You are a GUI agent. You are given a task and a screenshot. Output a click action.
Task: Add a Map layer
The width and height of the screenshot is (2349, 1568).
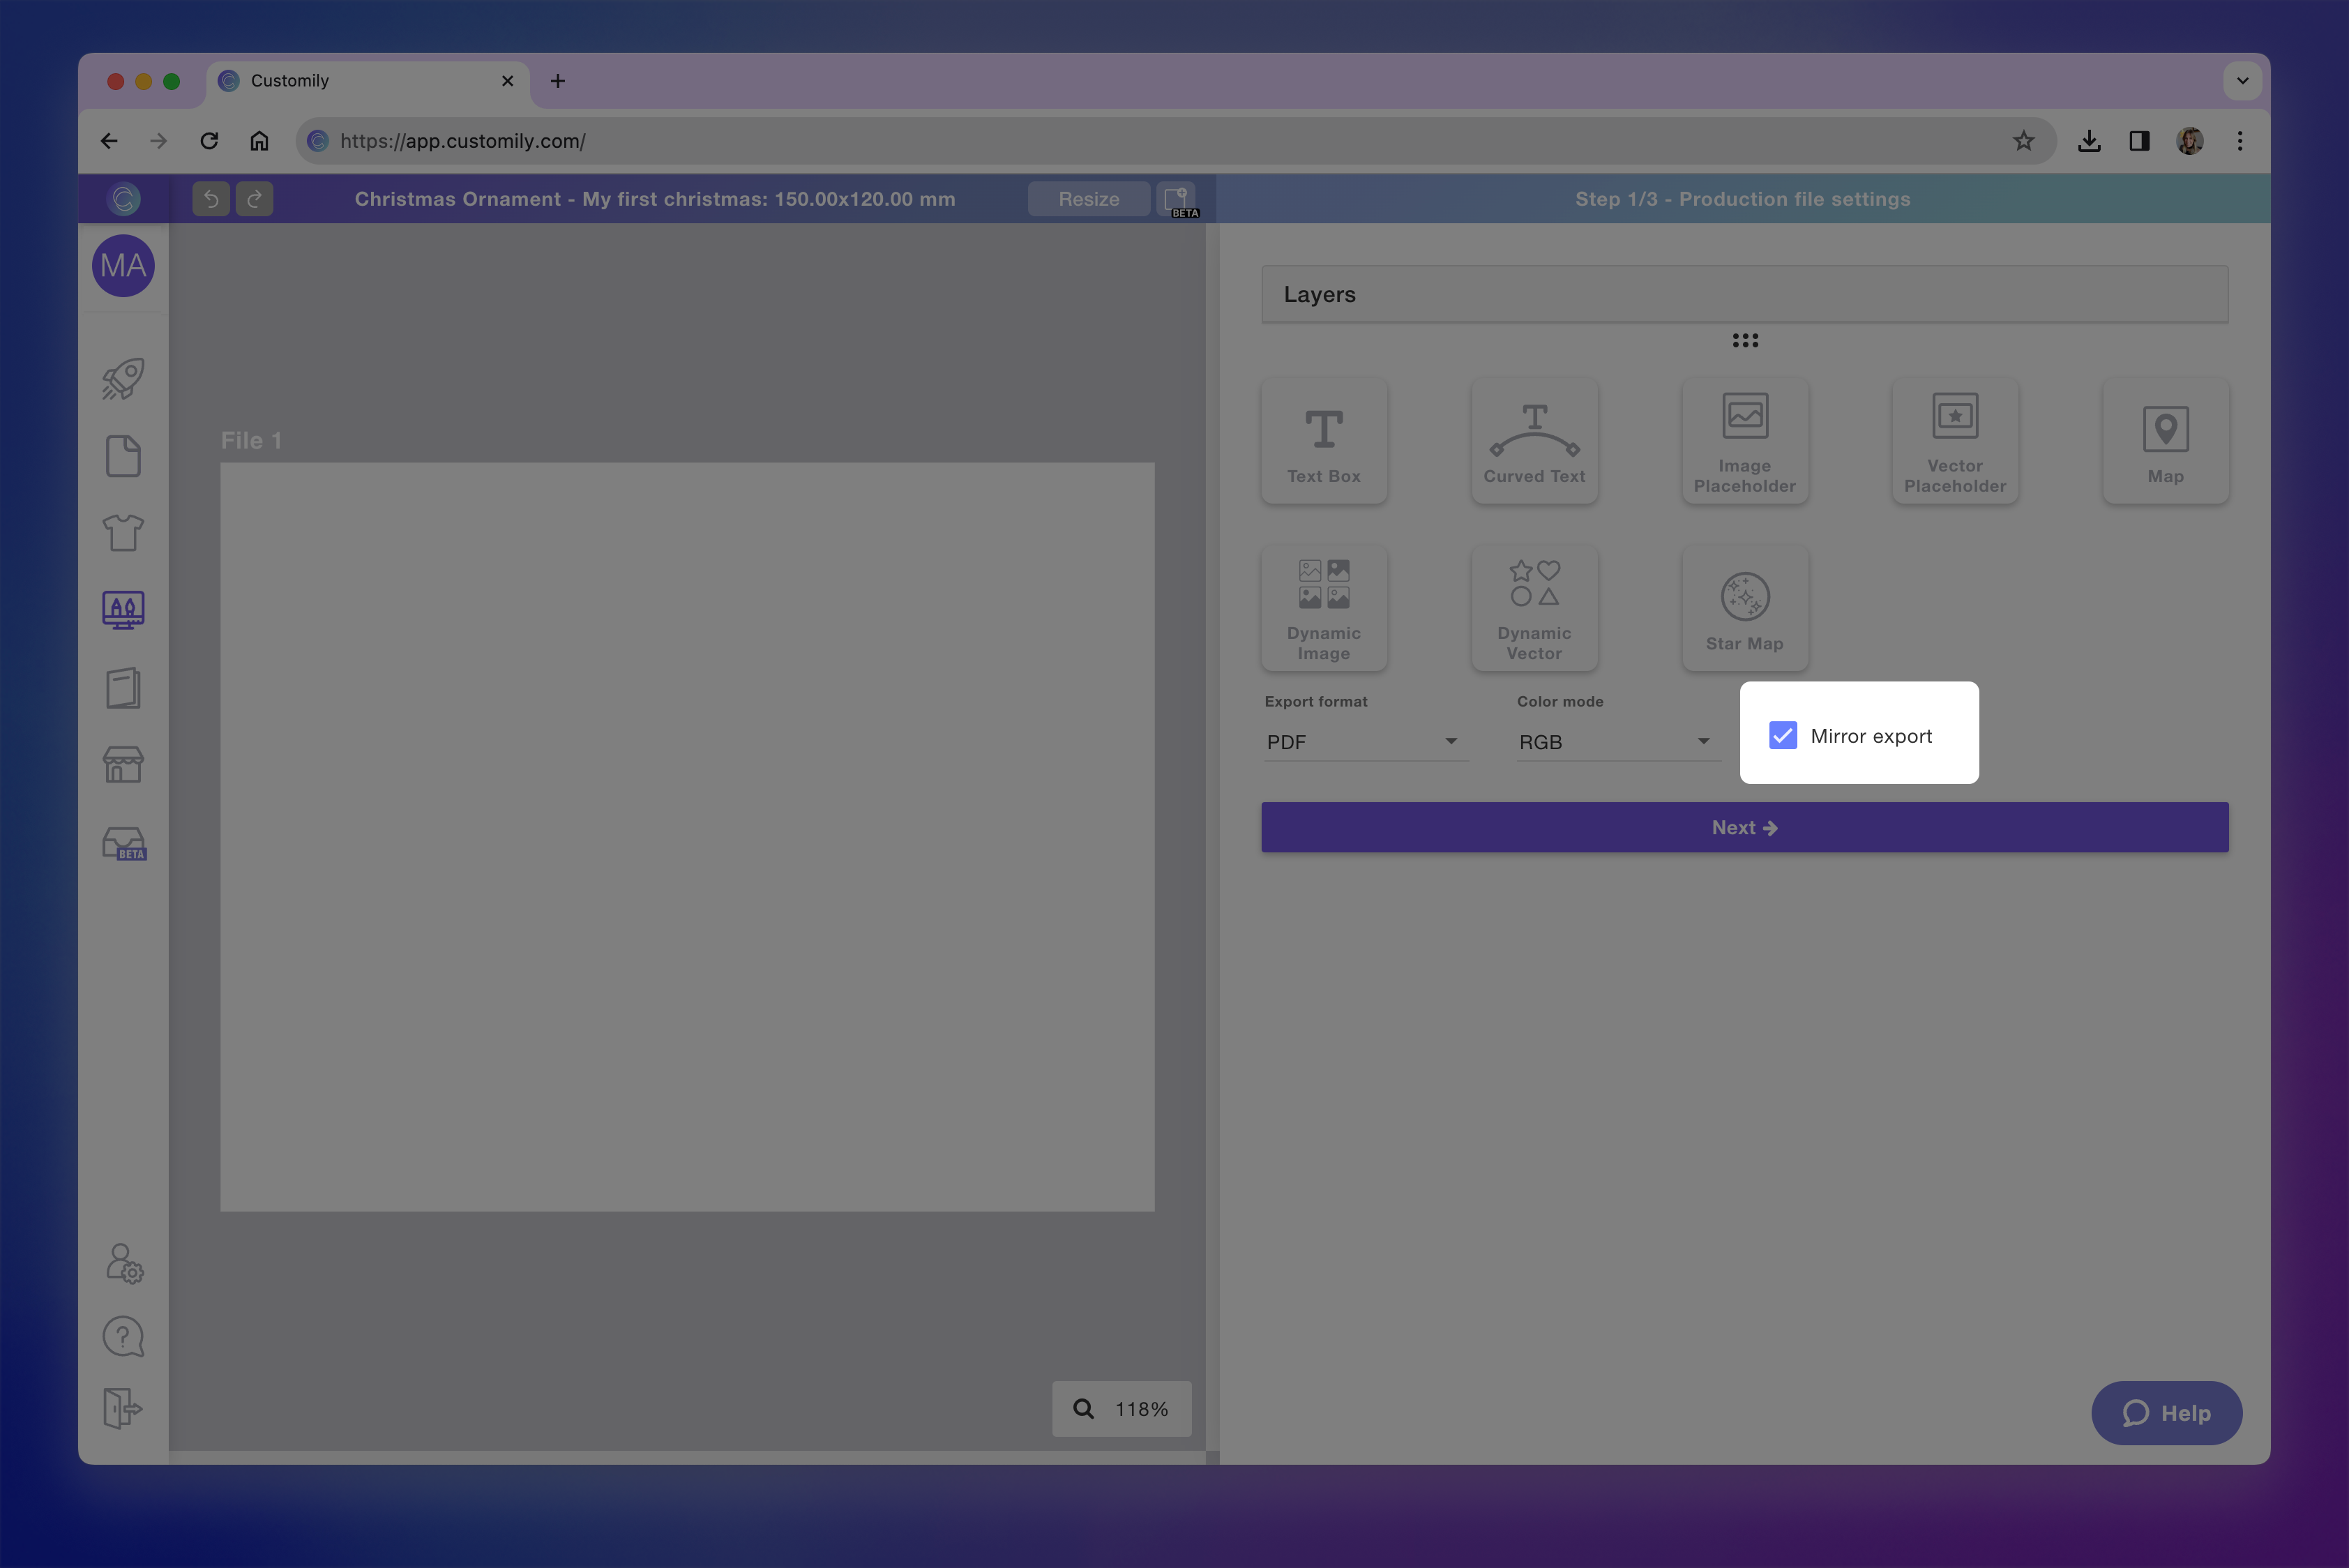(2165, 441)
